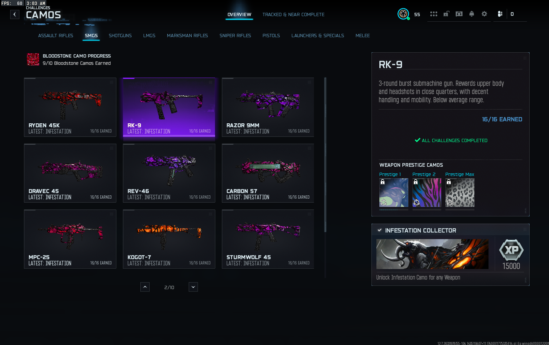Select the LMGs category
This screenshot has width=549, height=345.
149,36
